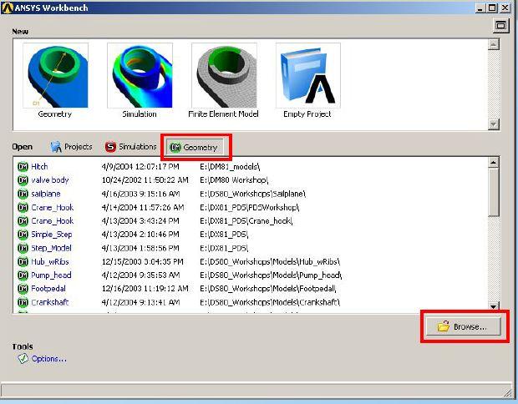The image size is (518, 404).
Task: Click date 12/15/2003 3:04:35 PM
Action: click(142, 262)
